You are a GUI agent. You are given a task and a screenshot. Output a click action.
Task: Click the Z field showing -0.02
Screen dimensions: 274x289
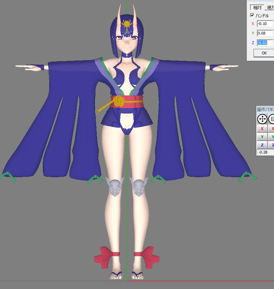tap(265, 43)
